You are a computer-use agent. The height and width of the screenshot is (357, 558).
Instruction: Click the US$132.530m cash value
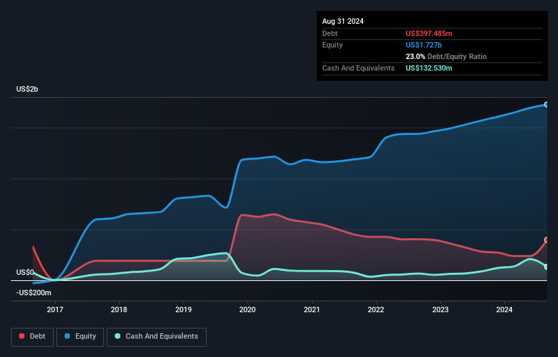[x=429, y=68]
